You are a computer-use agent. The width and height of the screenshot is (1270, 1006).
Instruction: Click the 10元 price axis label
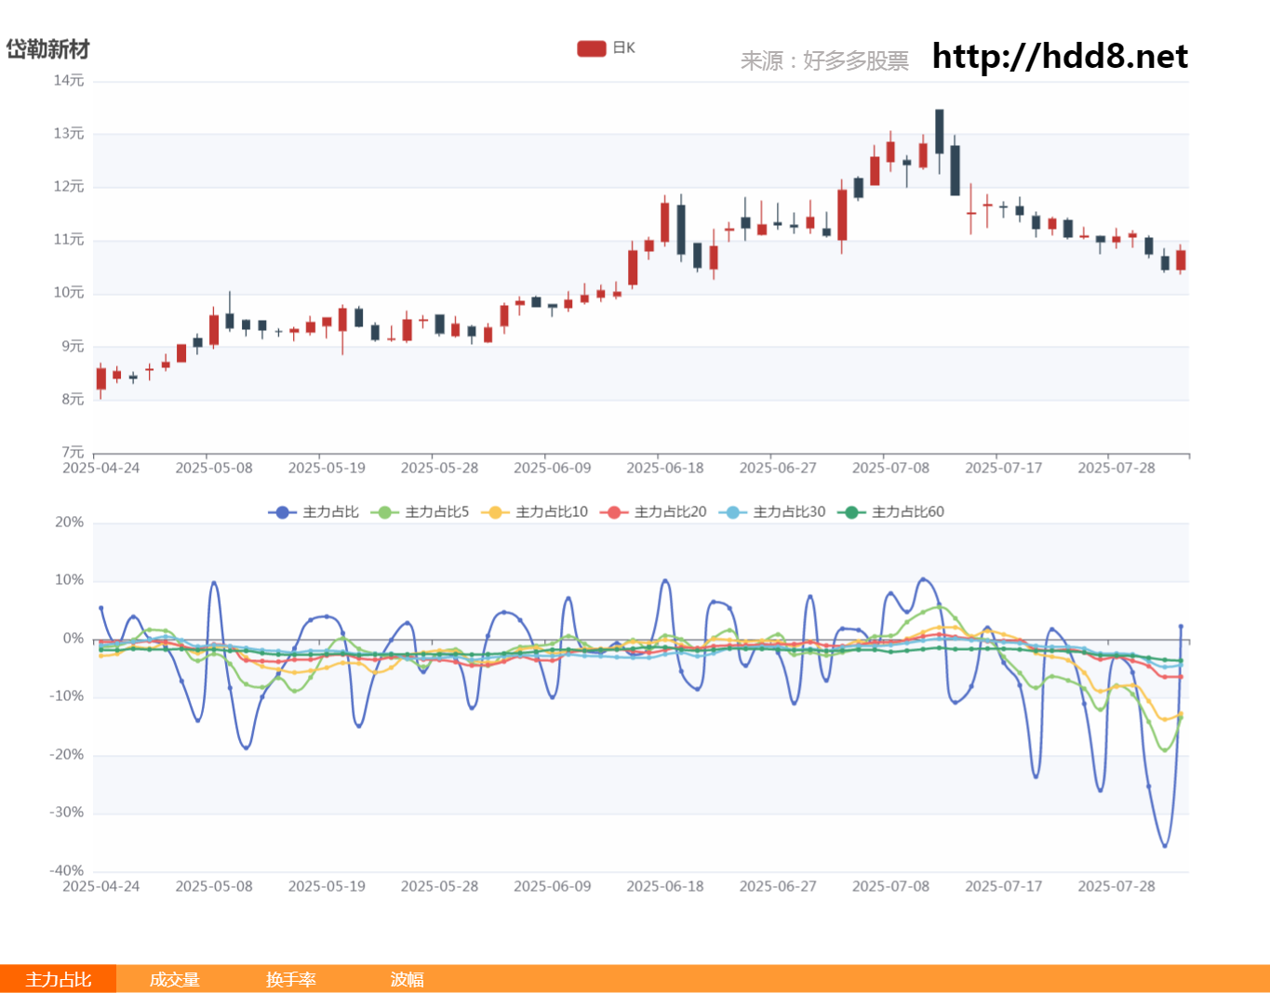pyautogui.click(x=69, y=293)
